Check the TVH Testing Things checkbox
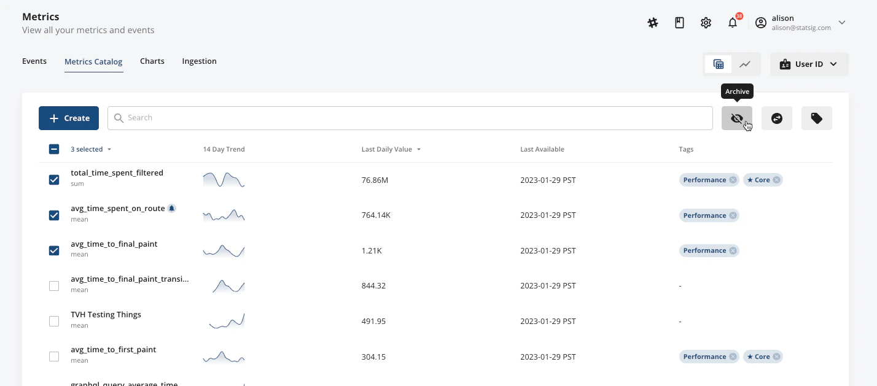The width and height of the screenshot is (877, 386). [54, 321]
